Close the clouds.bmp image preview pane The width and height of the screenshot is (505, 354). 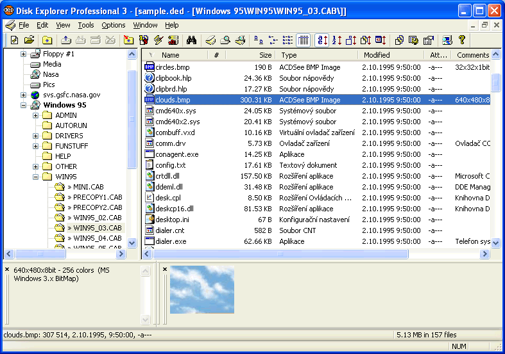coord(166,270)
